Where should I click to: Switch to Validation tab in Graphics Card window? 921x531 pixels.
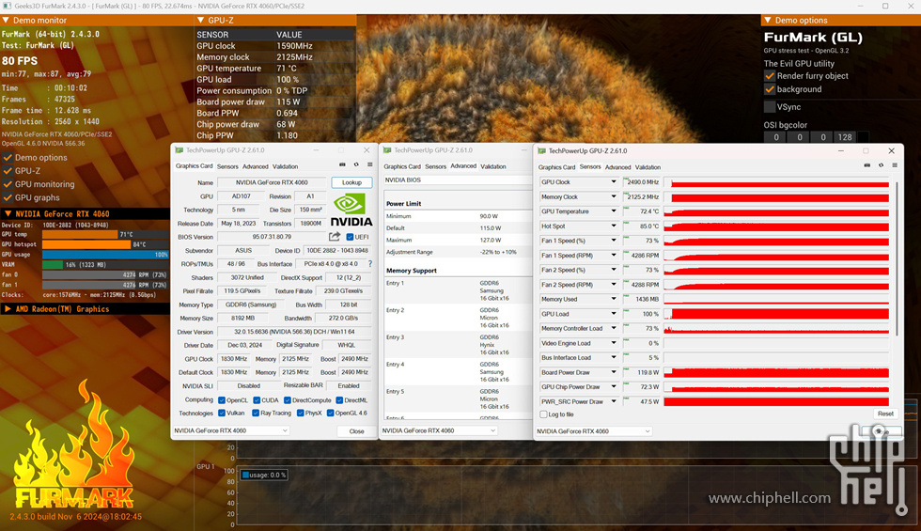(286, 167)
